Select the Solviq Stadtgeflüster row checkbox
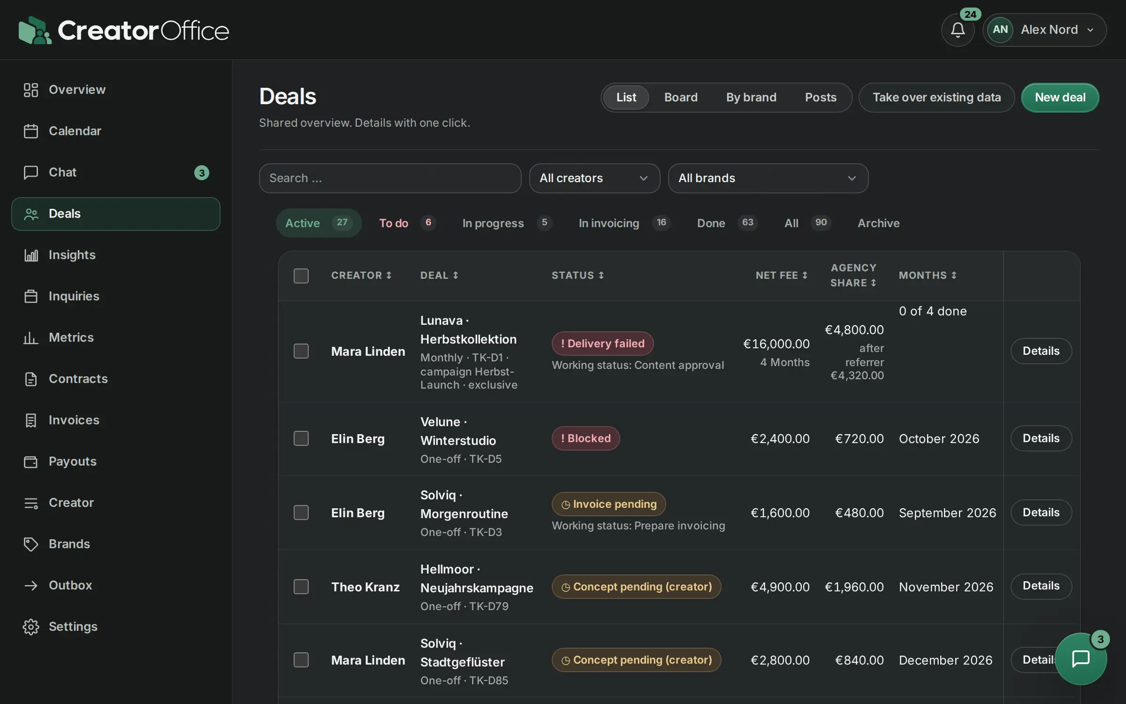The width and height of the screenshot is (1126, 704). 301,660
